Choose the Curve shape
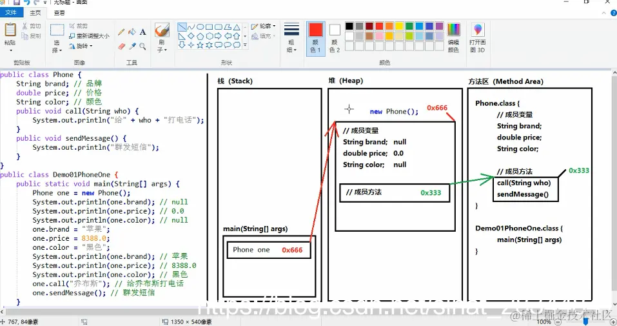This screenshot has height=326, width=617. click(191, 27)
